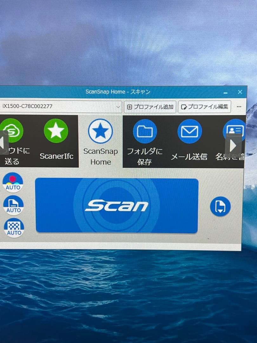The image size is (257, 343).
Task: Select the 名刺を管理 business card profile
Action: pos(233,130)
